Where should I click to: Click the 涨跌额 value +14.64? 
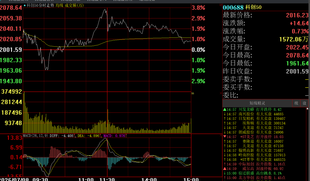coord(299,23)
